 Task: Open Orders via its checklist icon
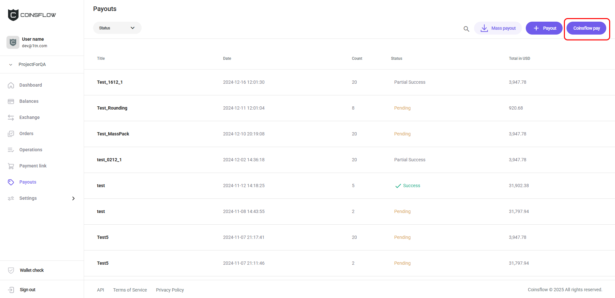pos(11,133)
